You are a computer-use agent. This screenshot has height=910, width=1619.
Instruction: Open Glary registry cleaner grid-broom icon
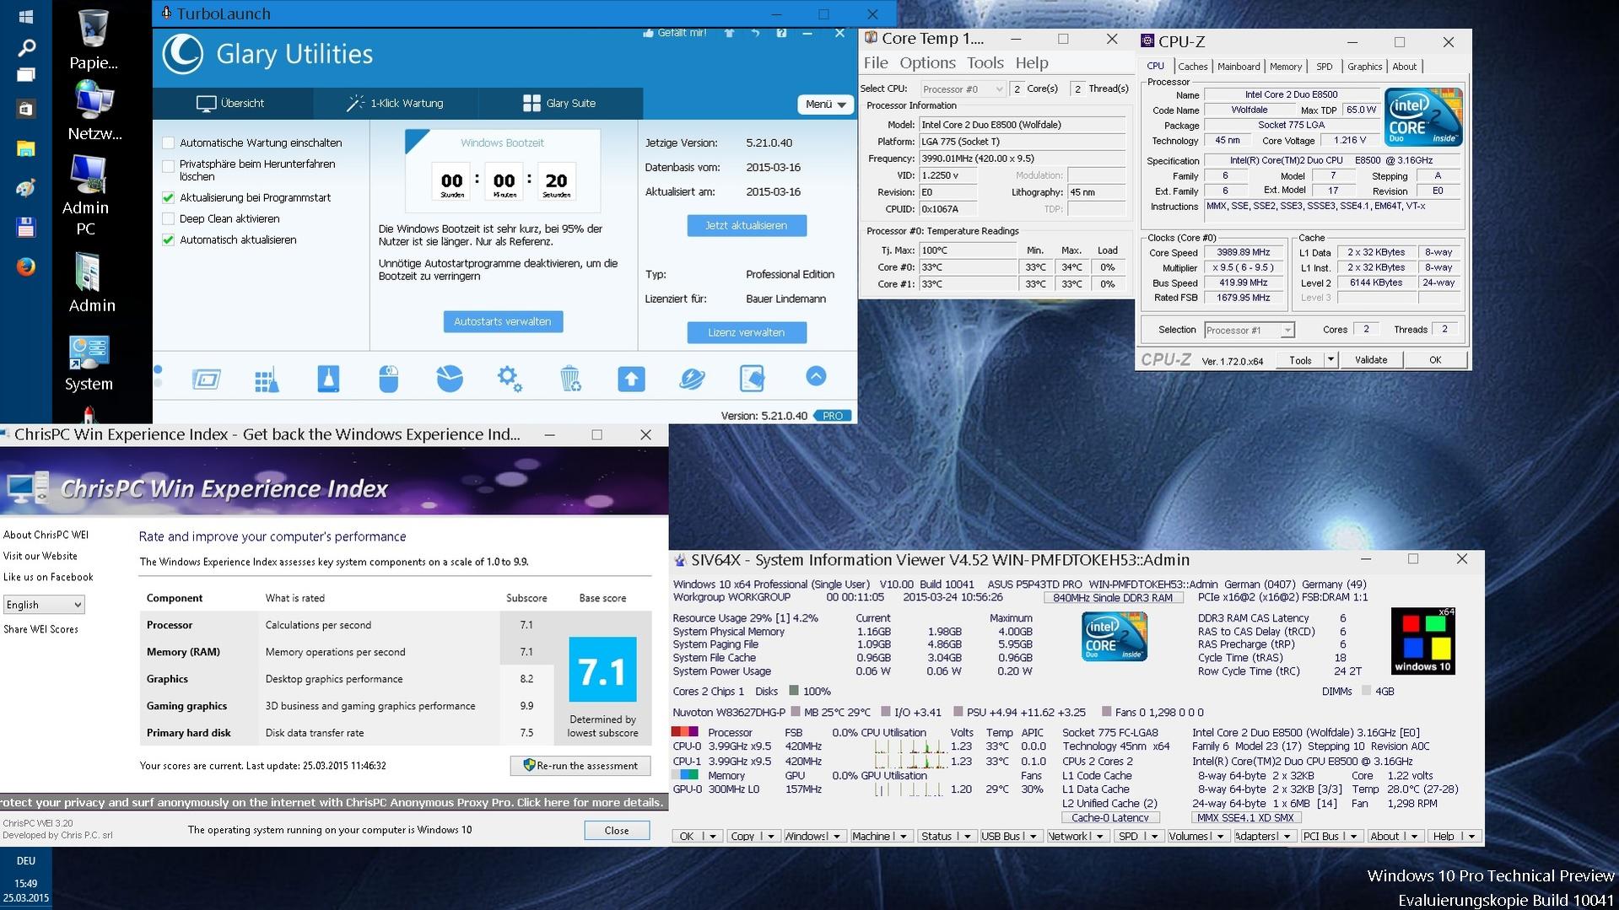[267, 379]
